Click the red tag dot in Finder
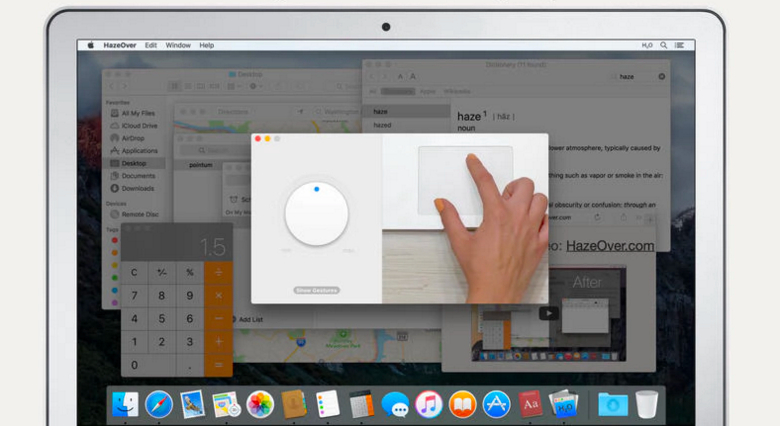The height and width of the screenshot is (430, 780). click(x=115, y=240)
